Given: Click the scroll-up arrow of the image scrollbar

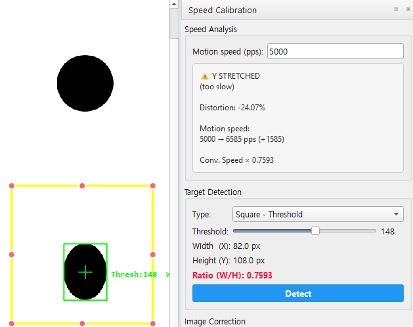Looking at the screenshot, I should click(174, 4).
